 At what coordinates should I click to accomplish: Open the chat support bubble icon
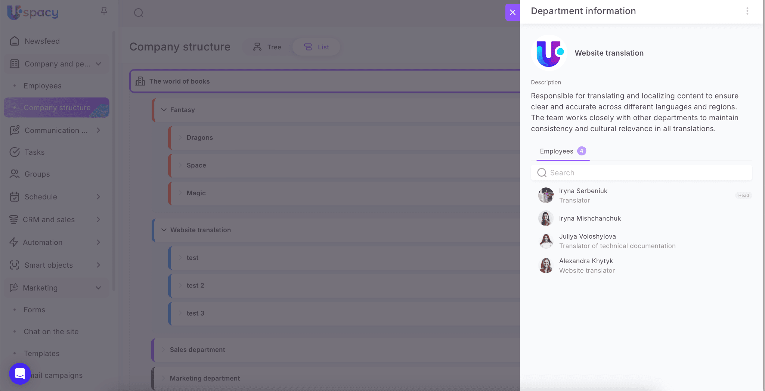[x=20, y=373]
